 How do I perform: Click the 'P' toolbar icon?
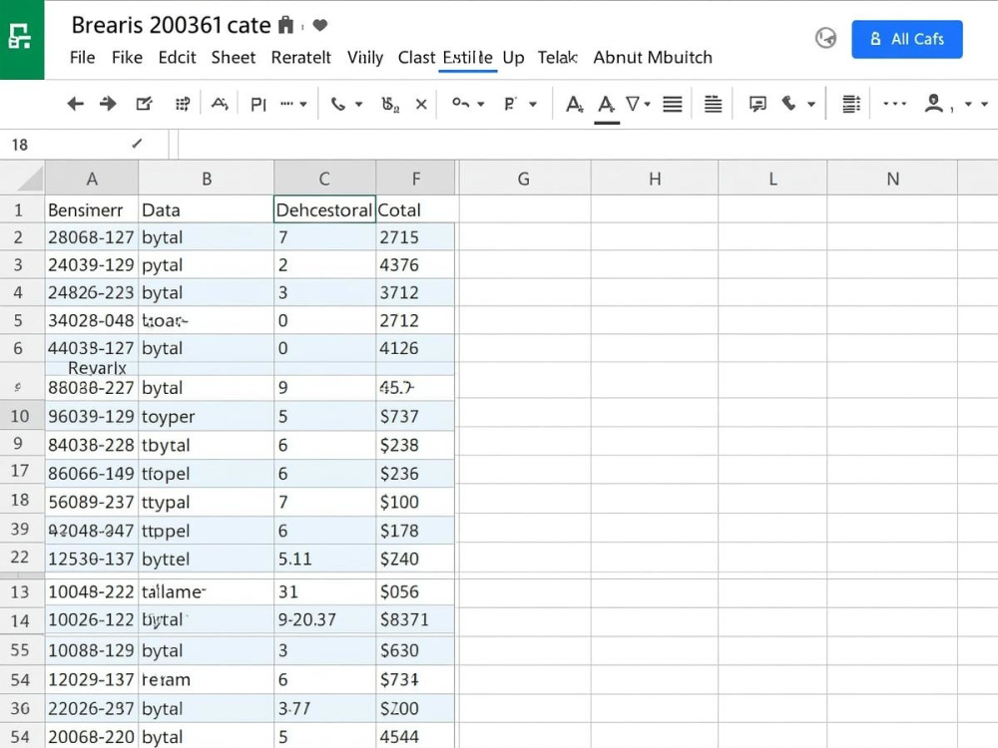510,104
